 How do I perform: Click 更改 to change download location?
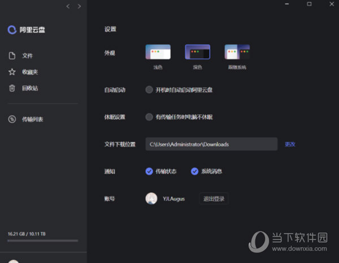(290, 144)
